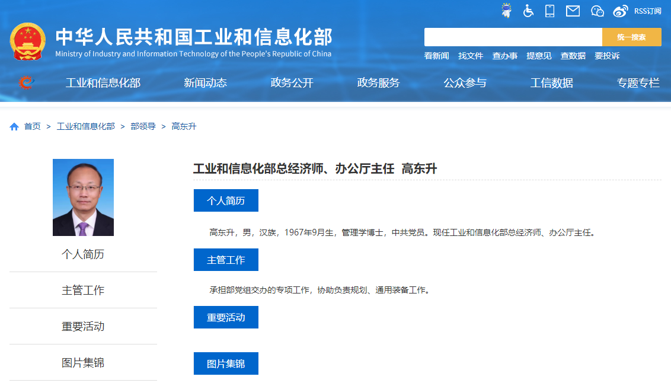Viewport: 671px width, 386px height.
Task: Select 主管工作 in the left sidebar
Action: [x=83, y=291]
